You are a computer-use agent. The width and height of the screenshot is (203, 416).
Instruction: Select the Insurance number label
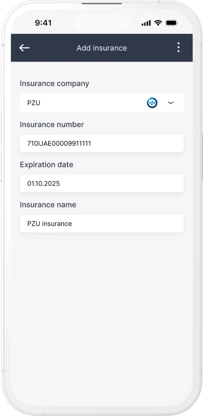coord(52,124)
